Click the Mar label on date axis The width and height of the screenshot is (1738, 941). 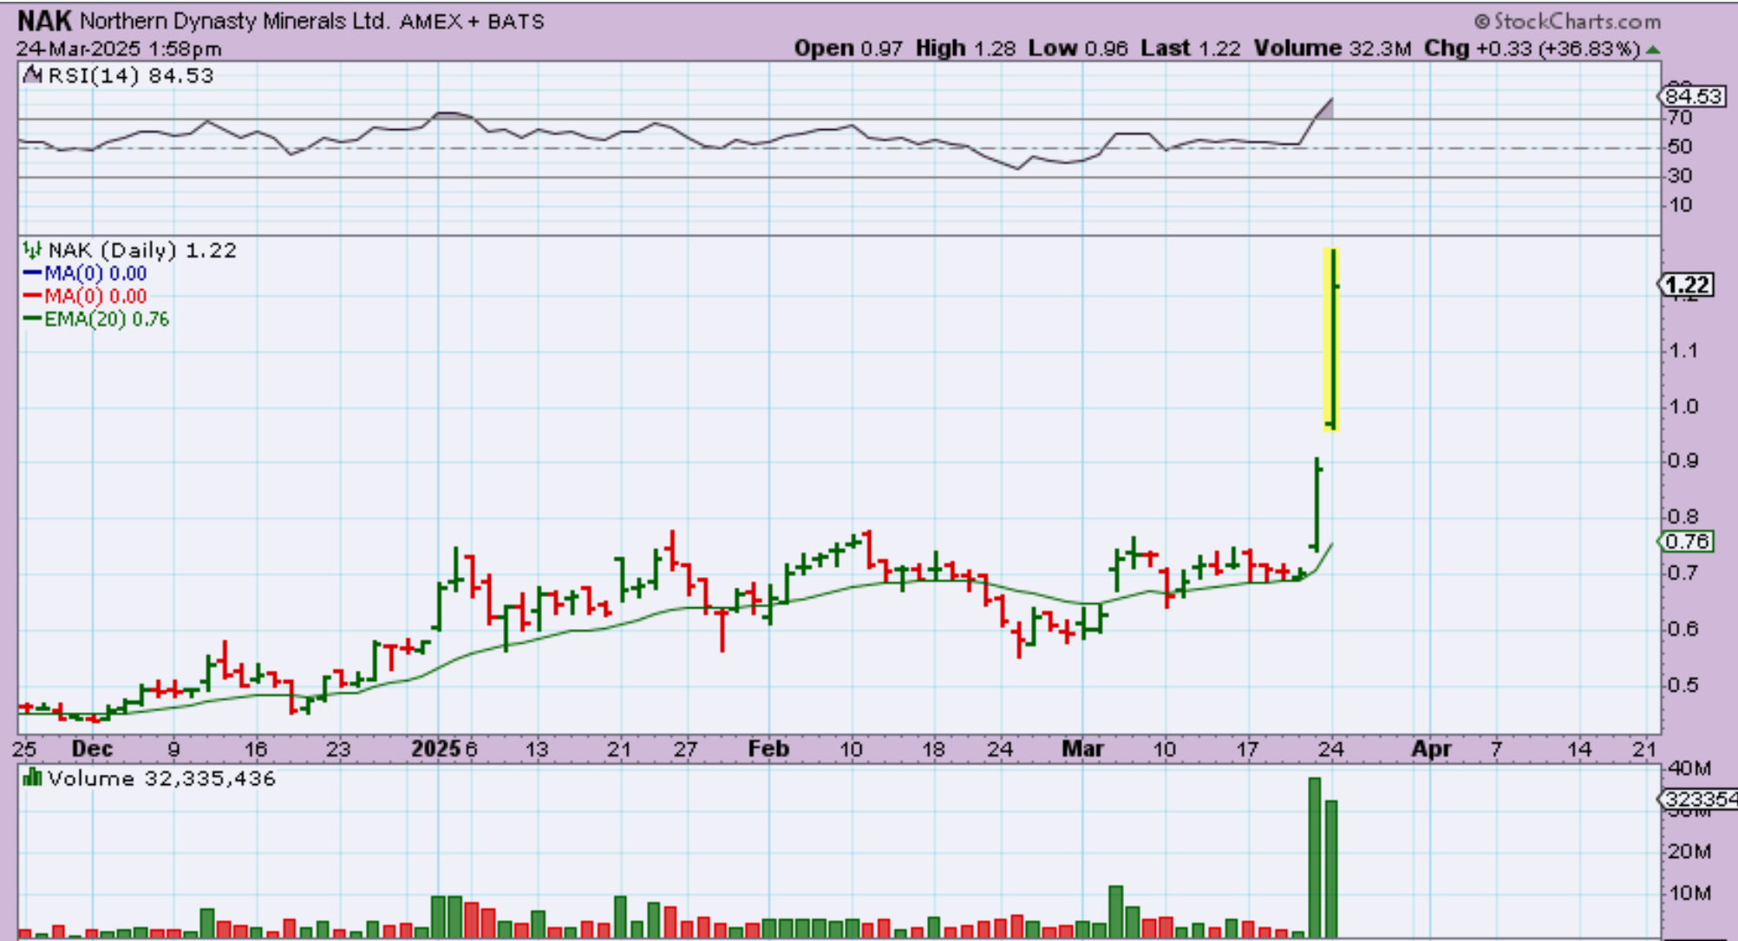[x=1081, y=749]
